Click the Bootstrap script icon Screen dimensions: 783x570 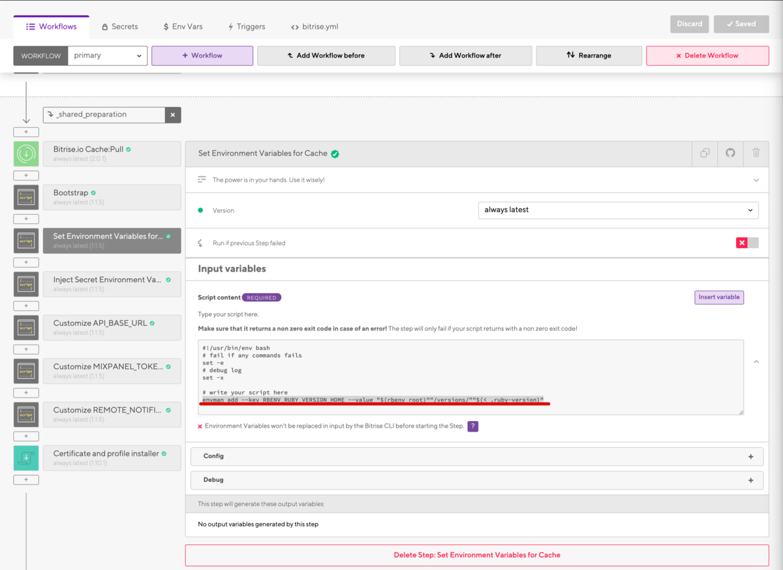click(x=26, y=197)
